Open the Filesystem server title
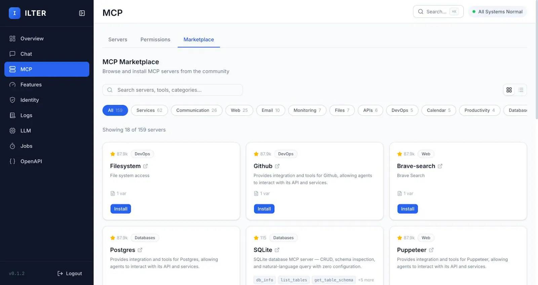The width and height of the screenshot is (538, 285). tap(125, 166)
